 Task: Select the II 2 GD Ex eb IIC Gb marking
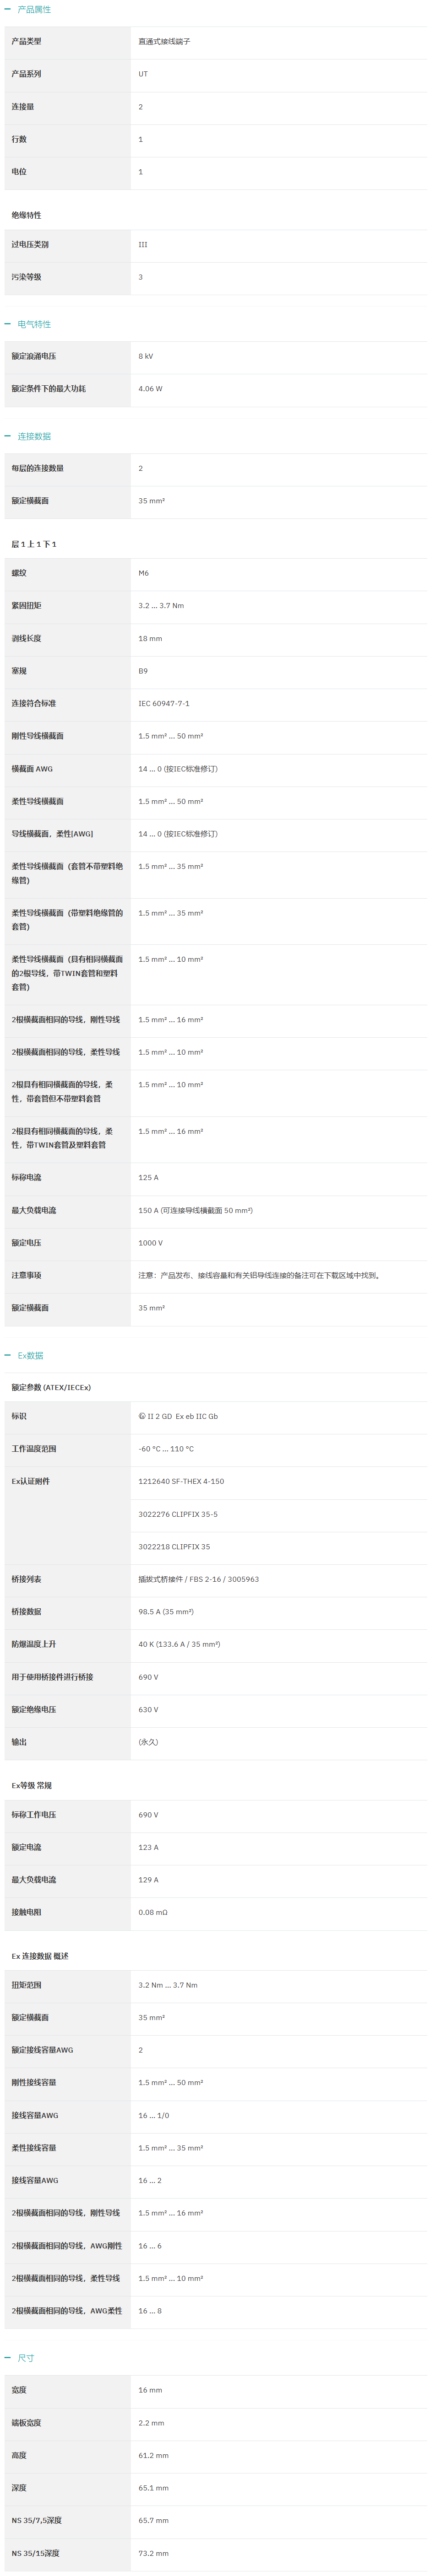(178, 1416)
